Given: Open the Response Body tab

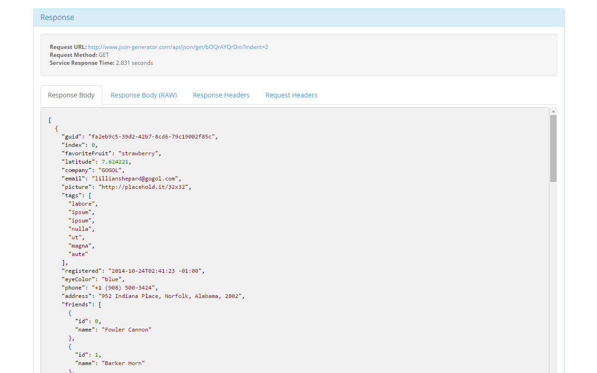Looking at the screenshot, I should 71,95.
